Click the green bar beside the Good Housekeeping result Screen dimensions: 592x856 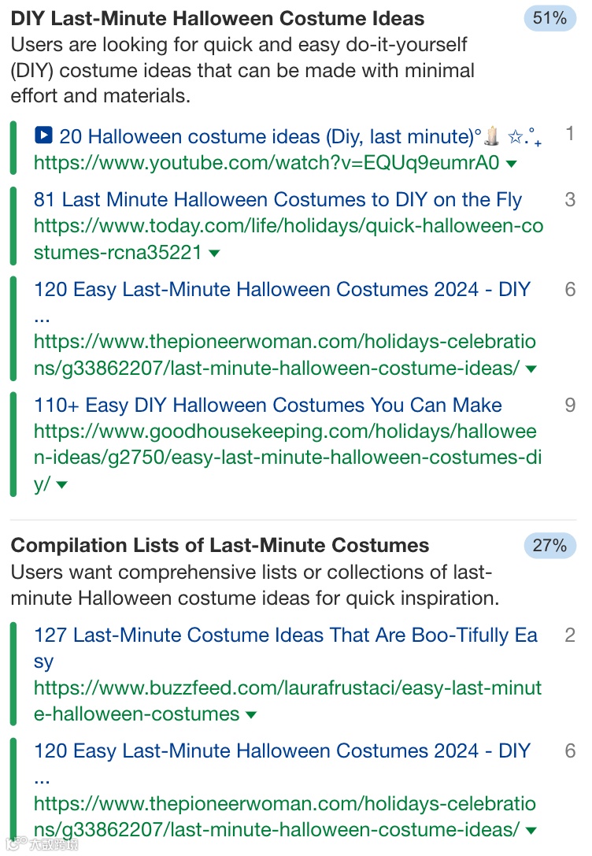coord(12,443)
